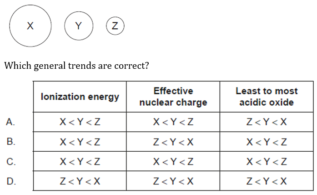This screenshot has width=317, height=195.
Task: Click the Ionization energy column header
Action: click(80, 97)
